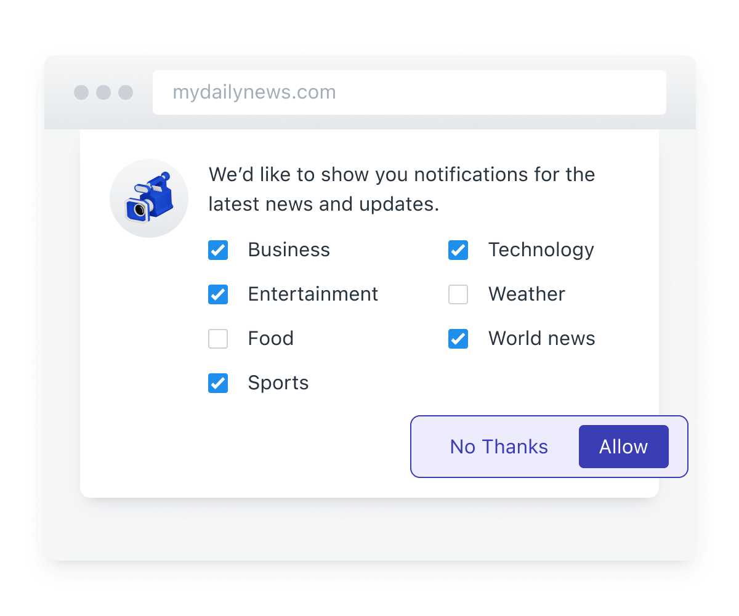
Task: Disable Entertainment notifications
Action: (x=218, y=294)
